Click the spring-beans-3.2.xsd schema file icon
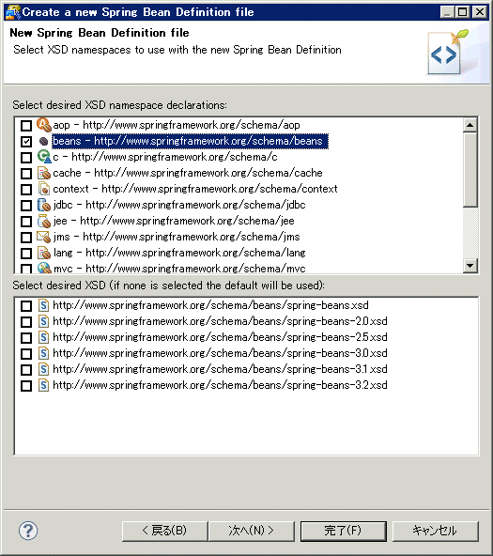This screenshot has height=556, width=493. (43, 385)
